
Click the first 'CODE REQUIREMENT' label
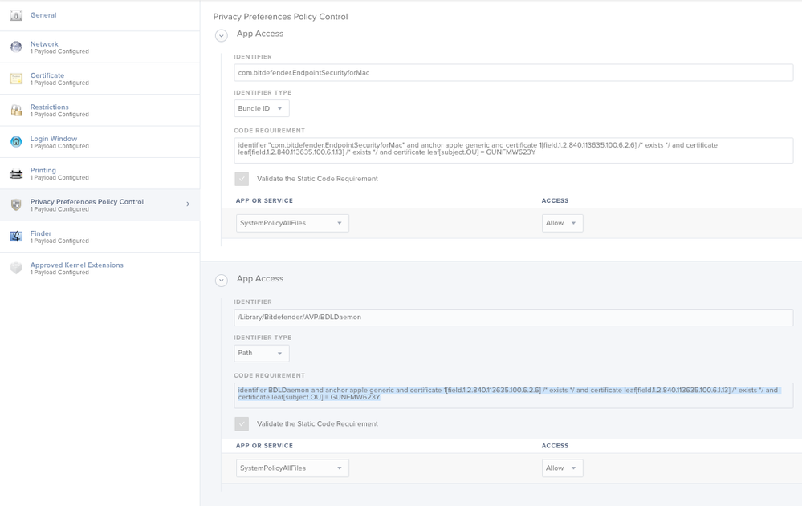pyautogui.click(x=269, y=131)
